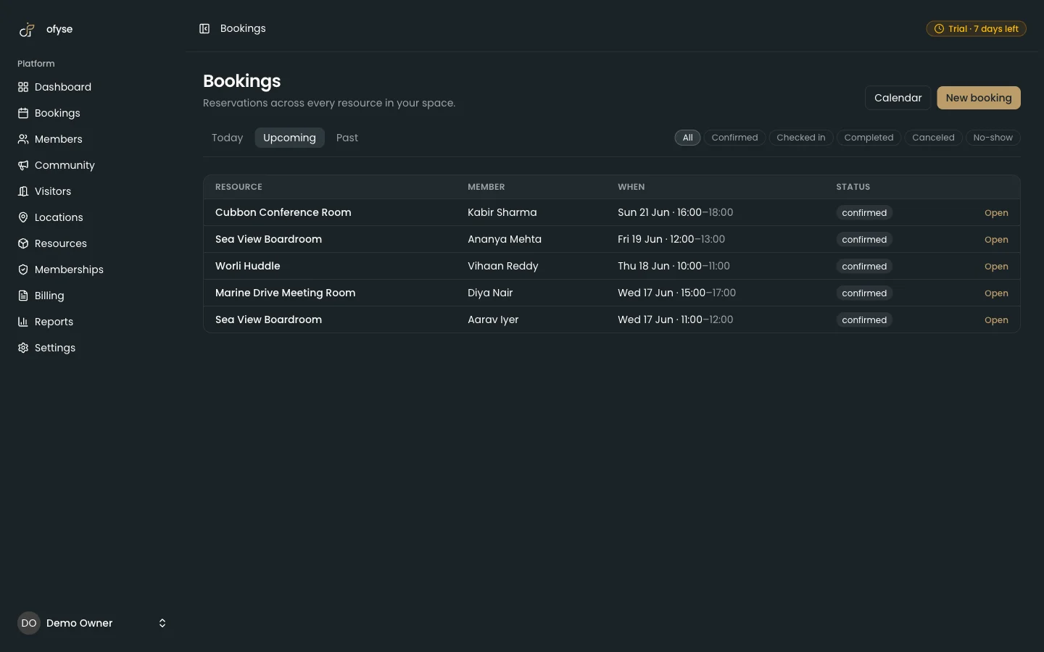Click the clock icon in Trial badge
The image size is (1044, 652).
(939, 29)
